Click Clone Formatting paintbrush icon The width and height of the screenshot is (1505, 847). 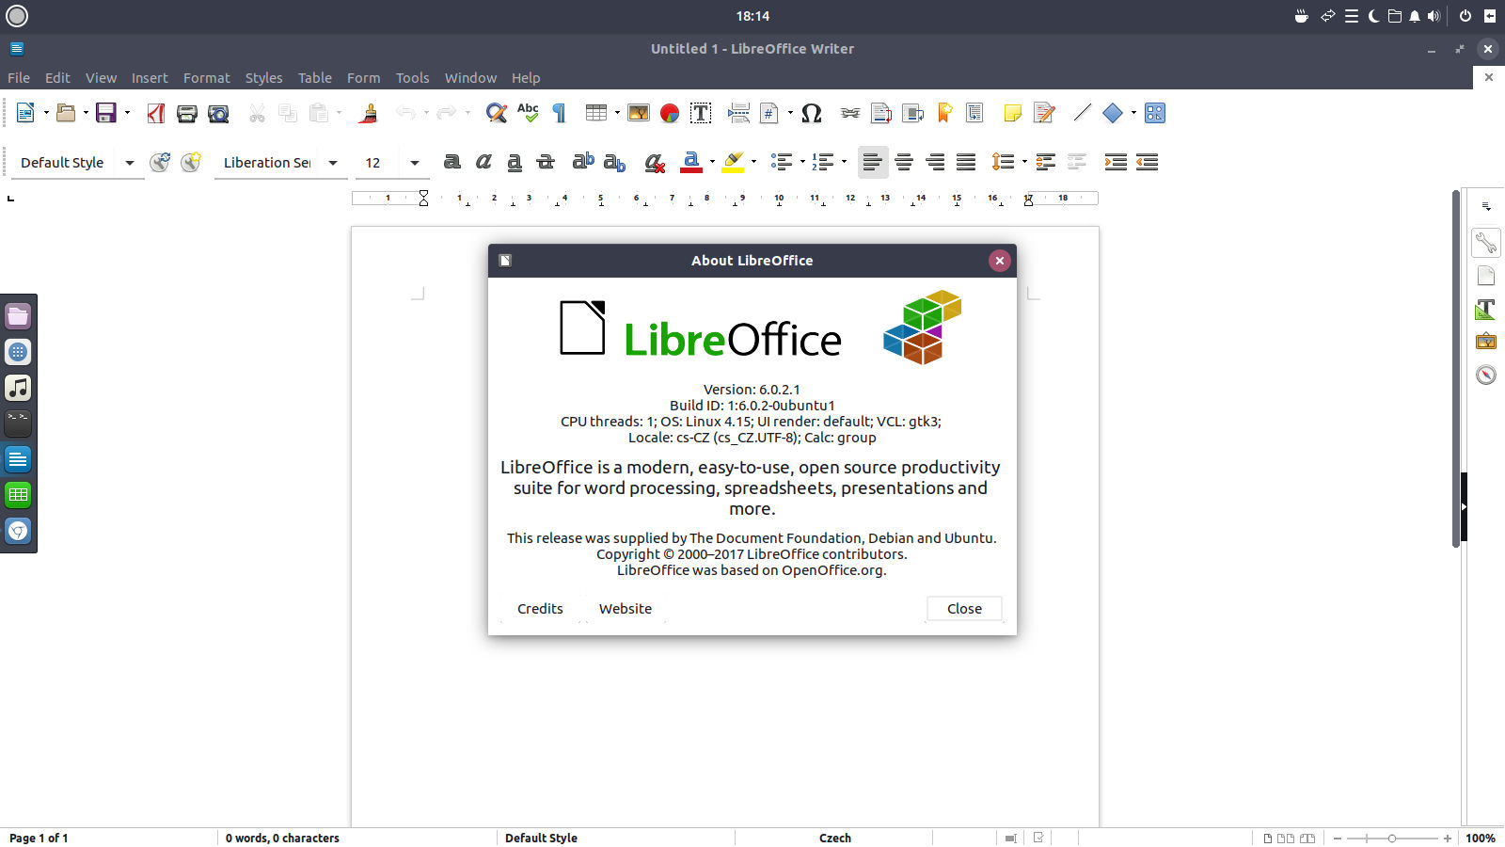[x=369, y=114]
